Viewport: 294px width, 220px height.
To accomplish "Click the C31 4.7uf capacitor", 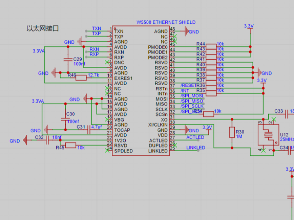I will [x=89, y=127].
